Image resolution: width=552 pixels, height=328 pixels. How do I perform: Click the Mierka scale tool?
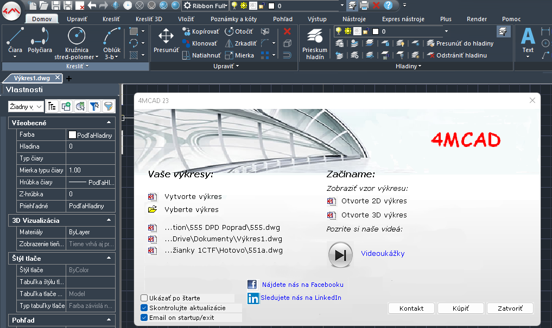pos(239,55)
